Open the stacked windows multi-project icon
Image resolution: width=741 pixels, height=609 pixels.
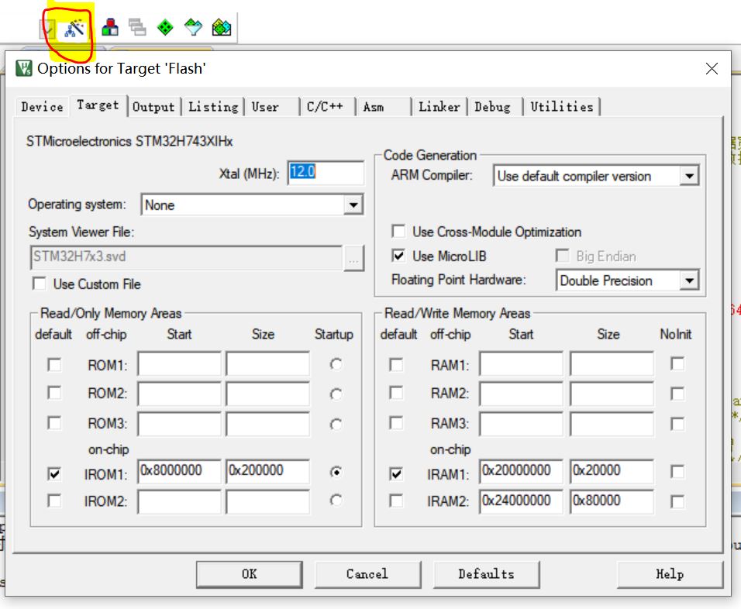(x=137, y=27)
